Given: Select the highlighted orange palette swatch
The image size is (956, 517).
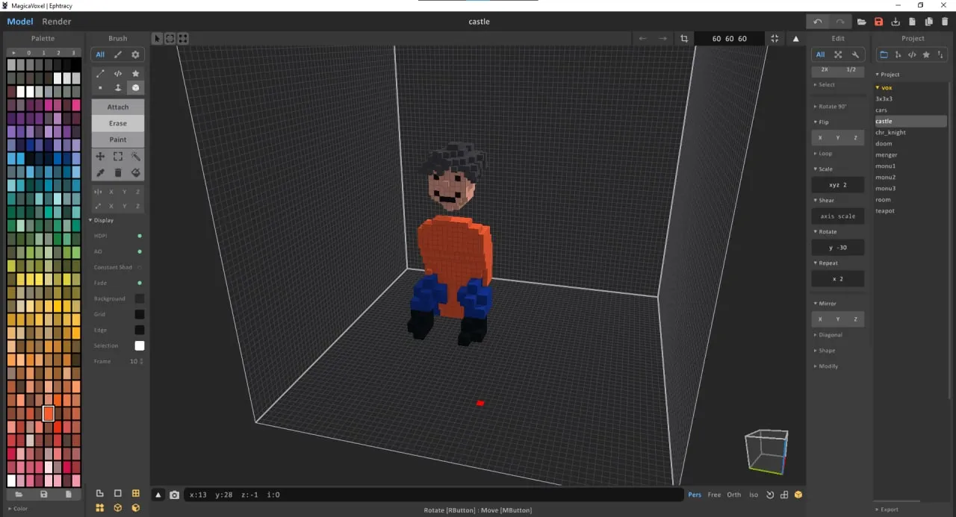Looking at the screenshot, I should coord(49,413).
